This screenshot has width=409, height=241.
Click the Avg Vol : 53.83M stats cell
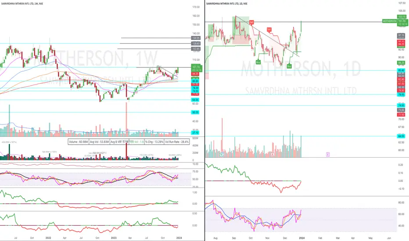[x=99, y=142]
